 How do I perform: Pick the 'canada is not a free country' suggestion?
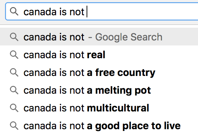pos(99,72)
